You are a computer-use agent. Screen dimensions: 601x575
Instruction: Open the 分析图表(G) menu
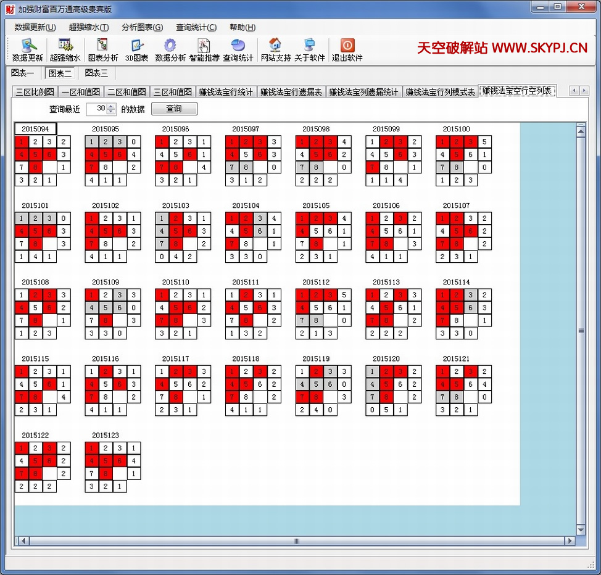[x=142, y=27]
